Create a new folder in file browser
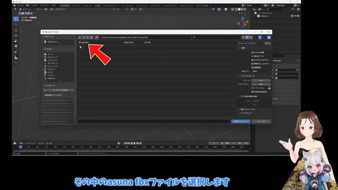The width and height of the screenshot is (338, 190). tap(97, 37)
